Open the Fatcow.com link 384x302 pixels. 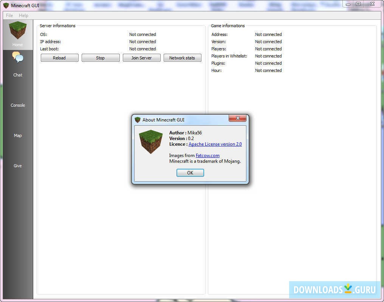(207, 155)
